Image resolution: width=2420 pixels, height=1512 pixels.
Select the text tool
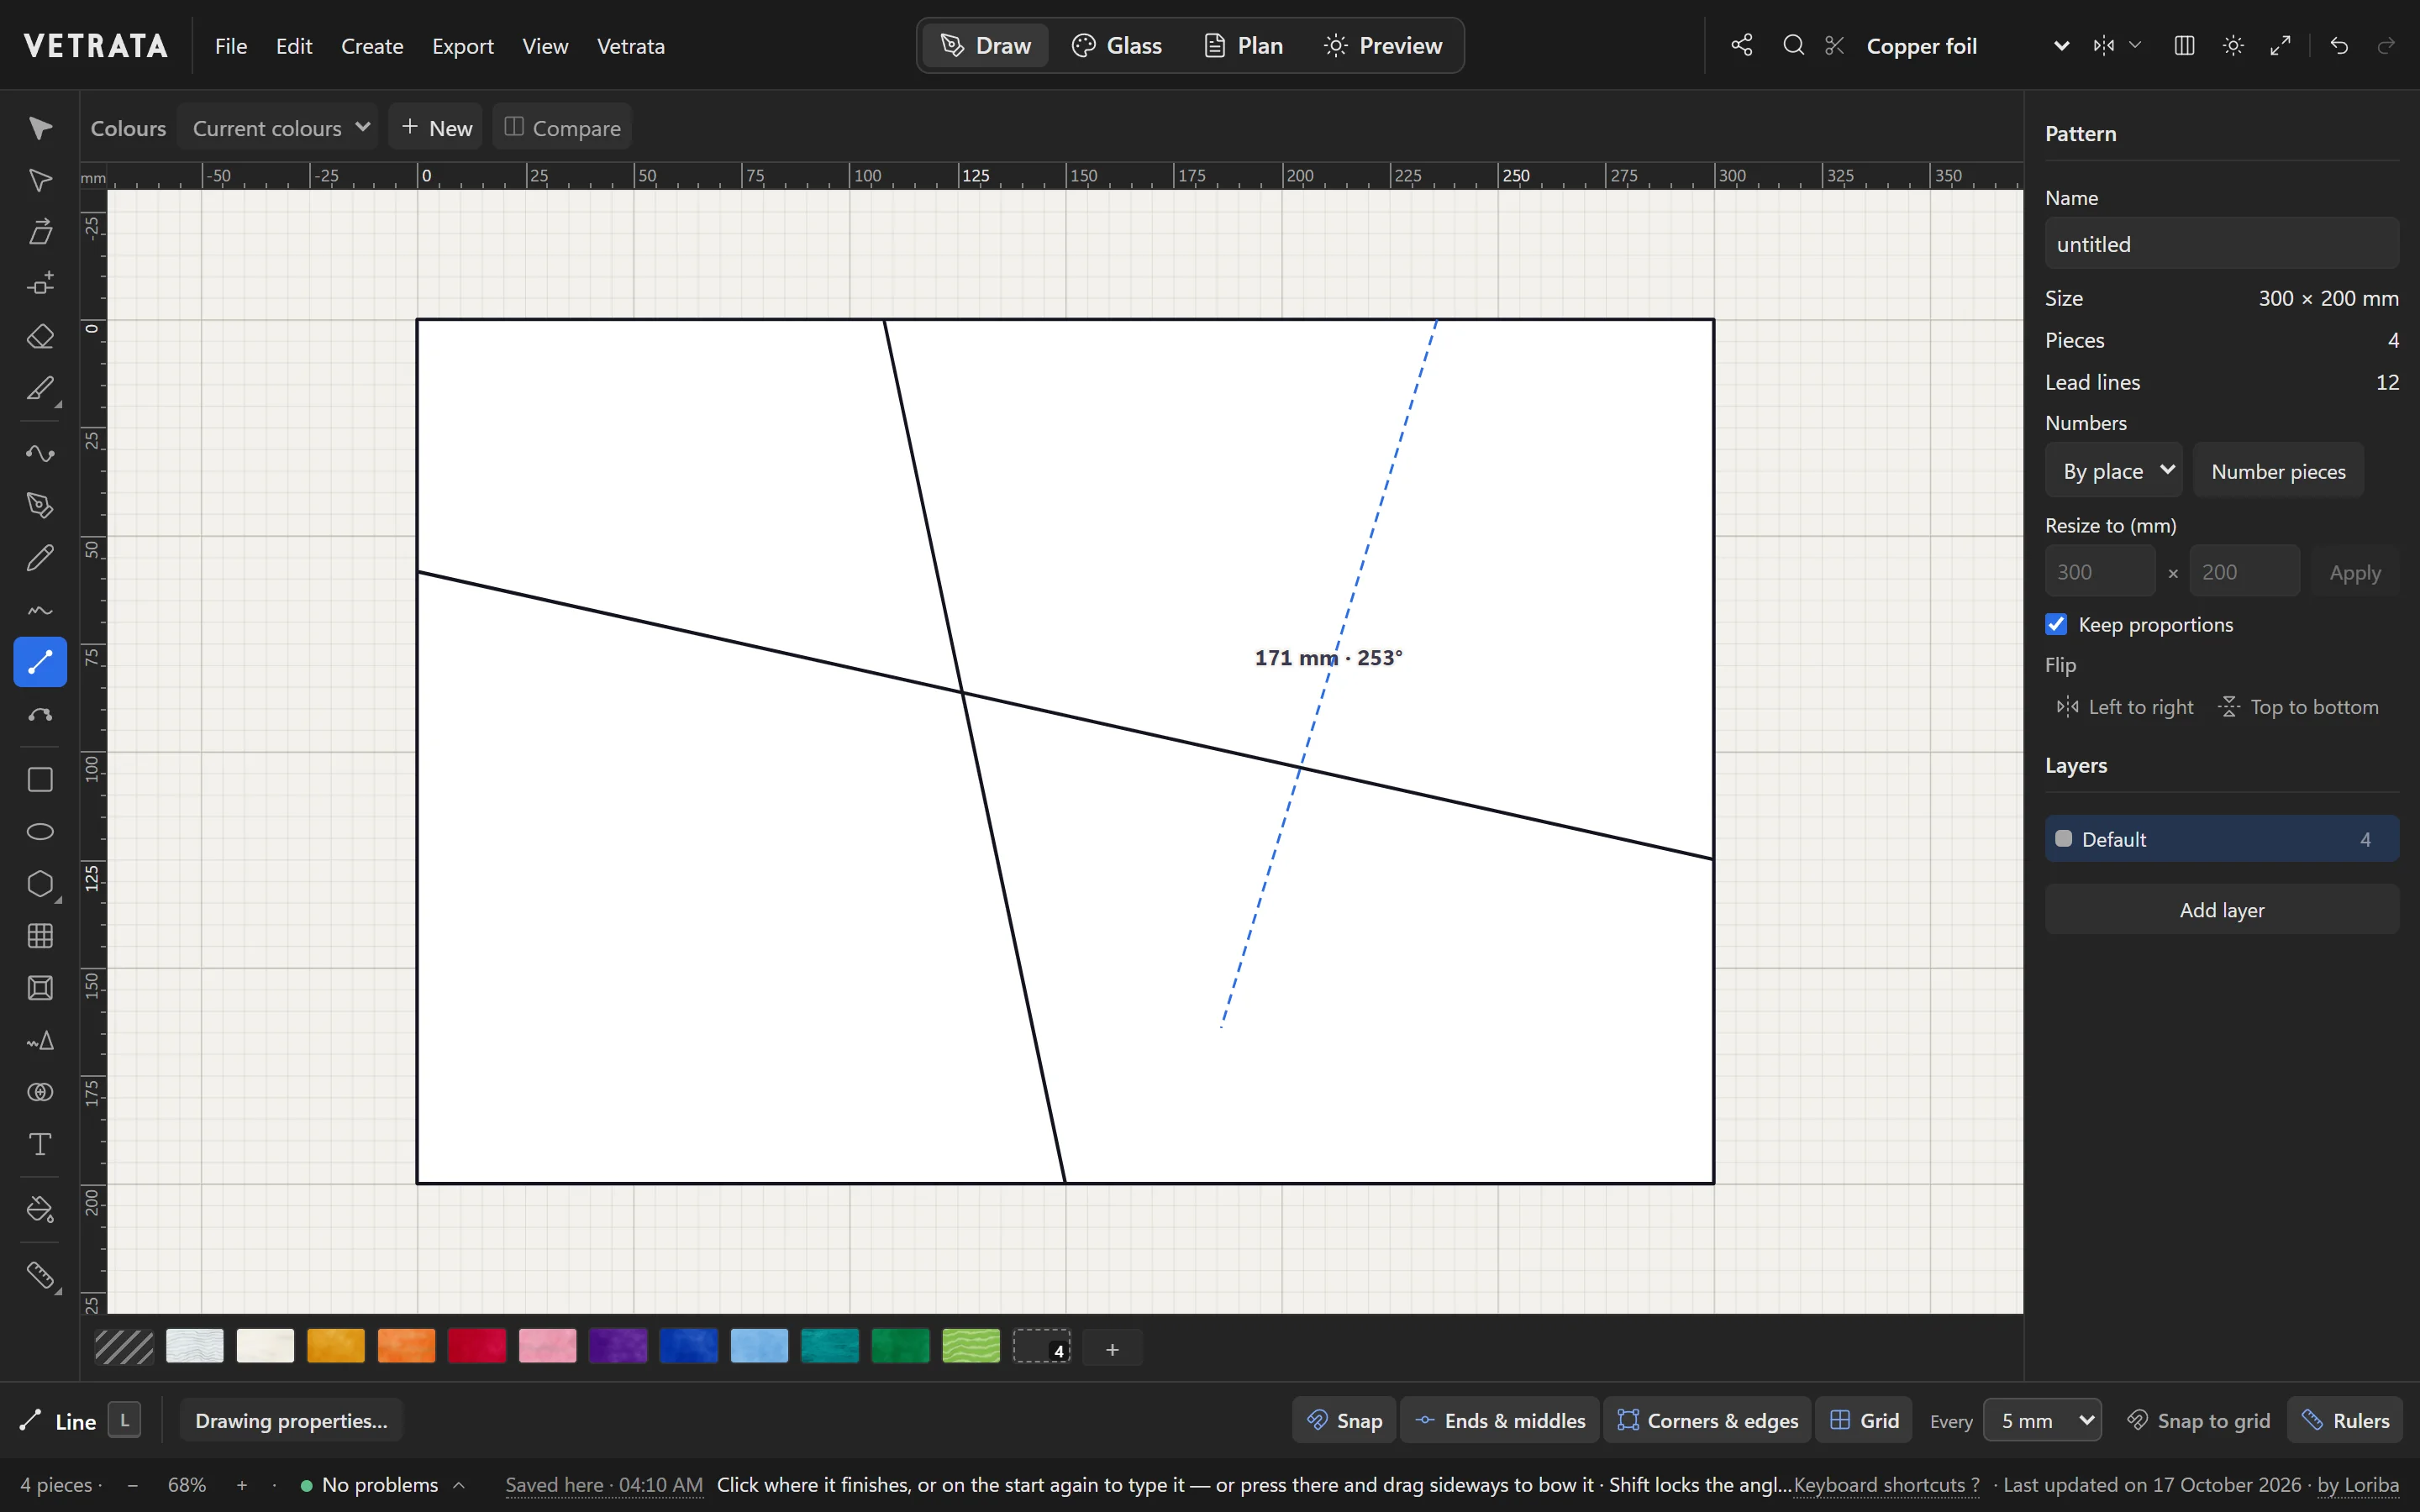[x=40, y=1144]
